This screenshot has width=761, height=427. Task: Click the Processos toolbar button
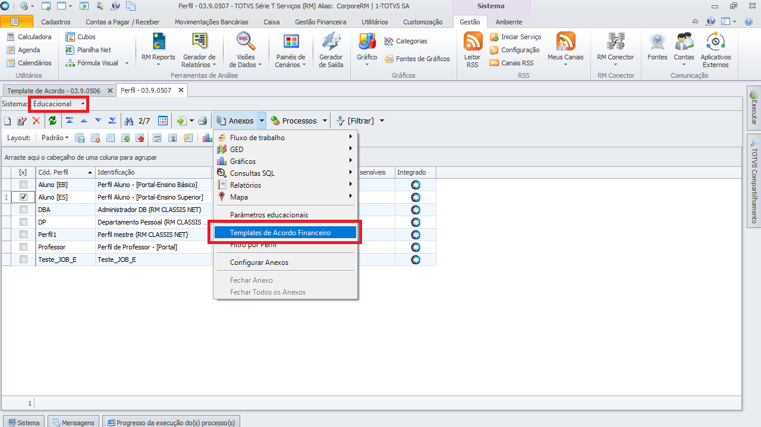click(x=294, y=121)
